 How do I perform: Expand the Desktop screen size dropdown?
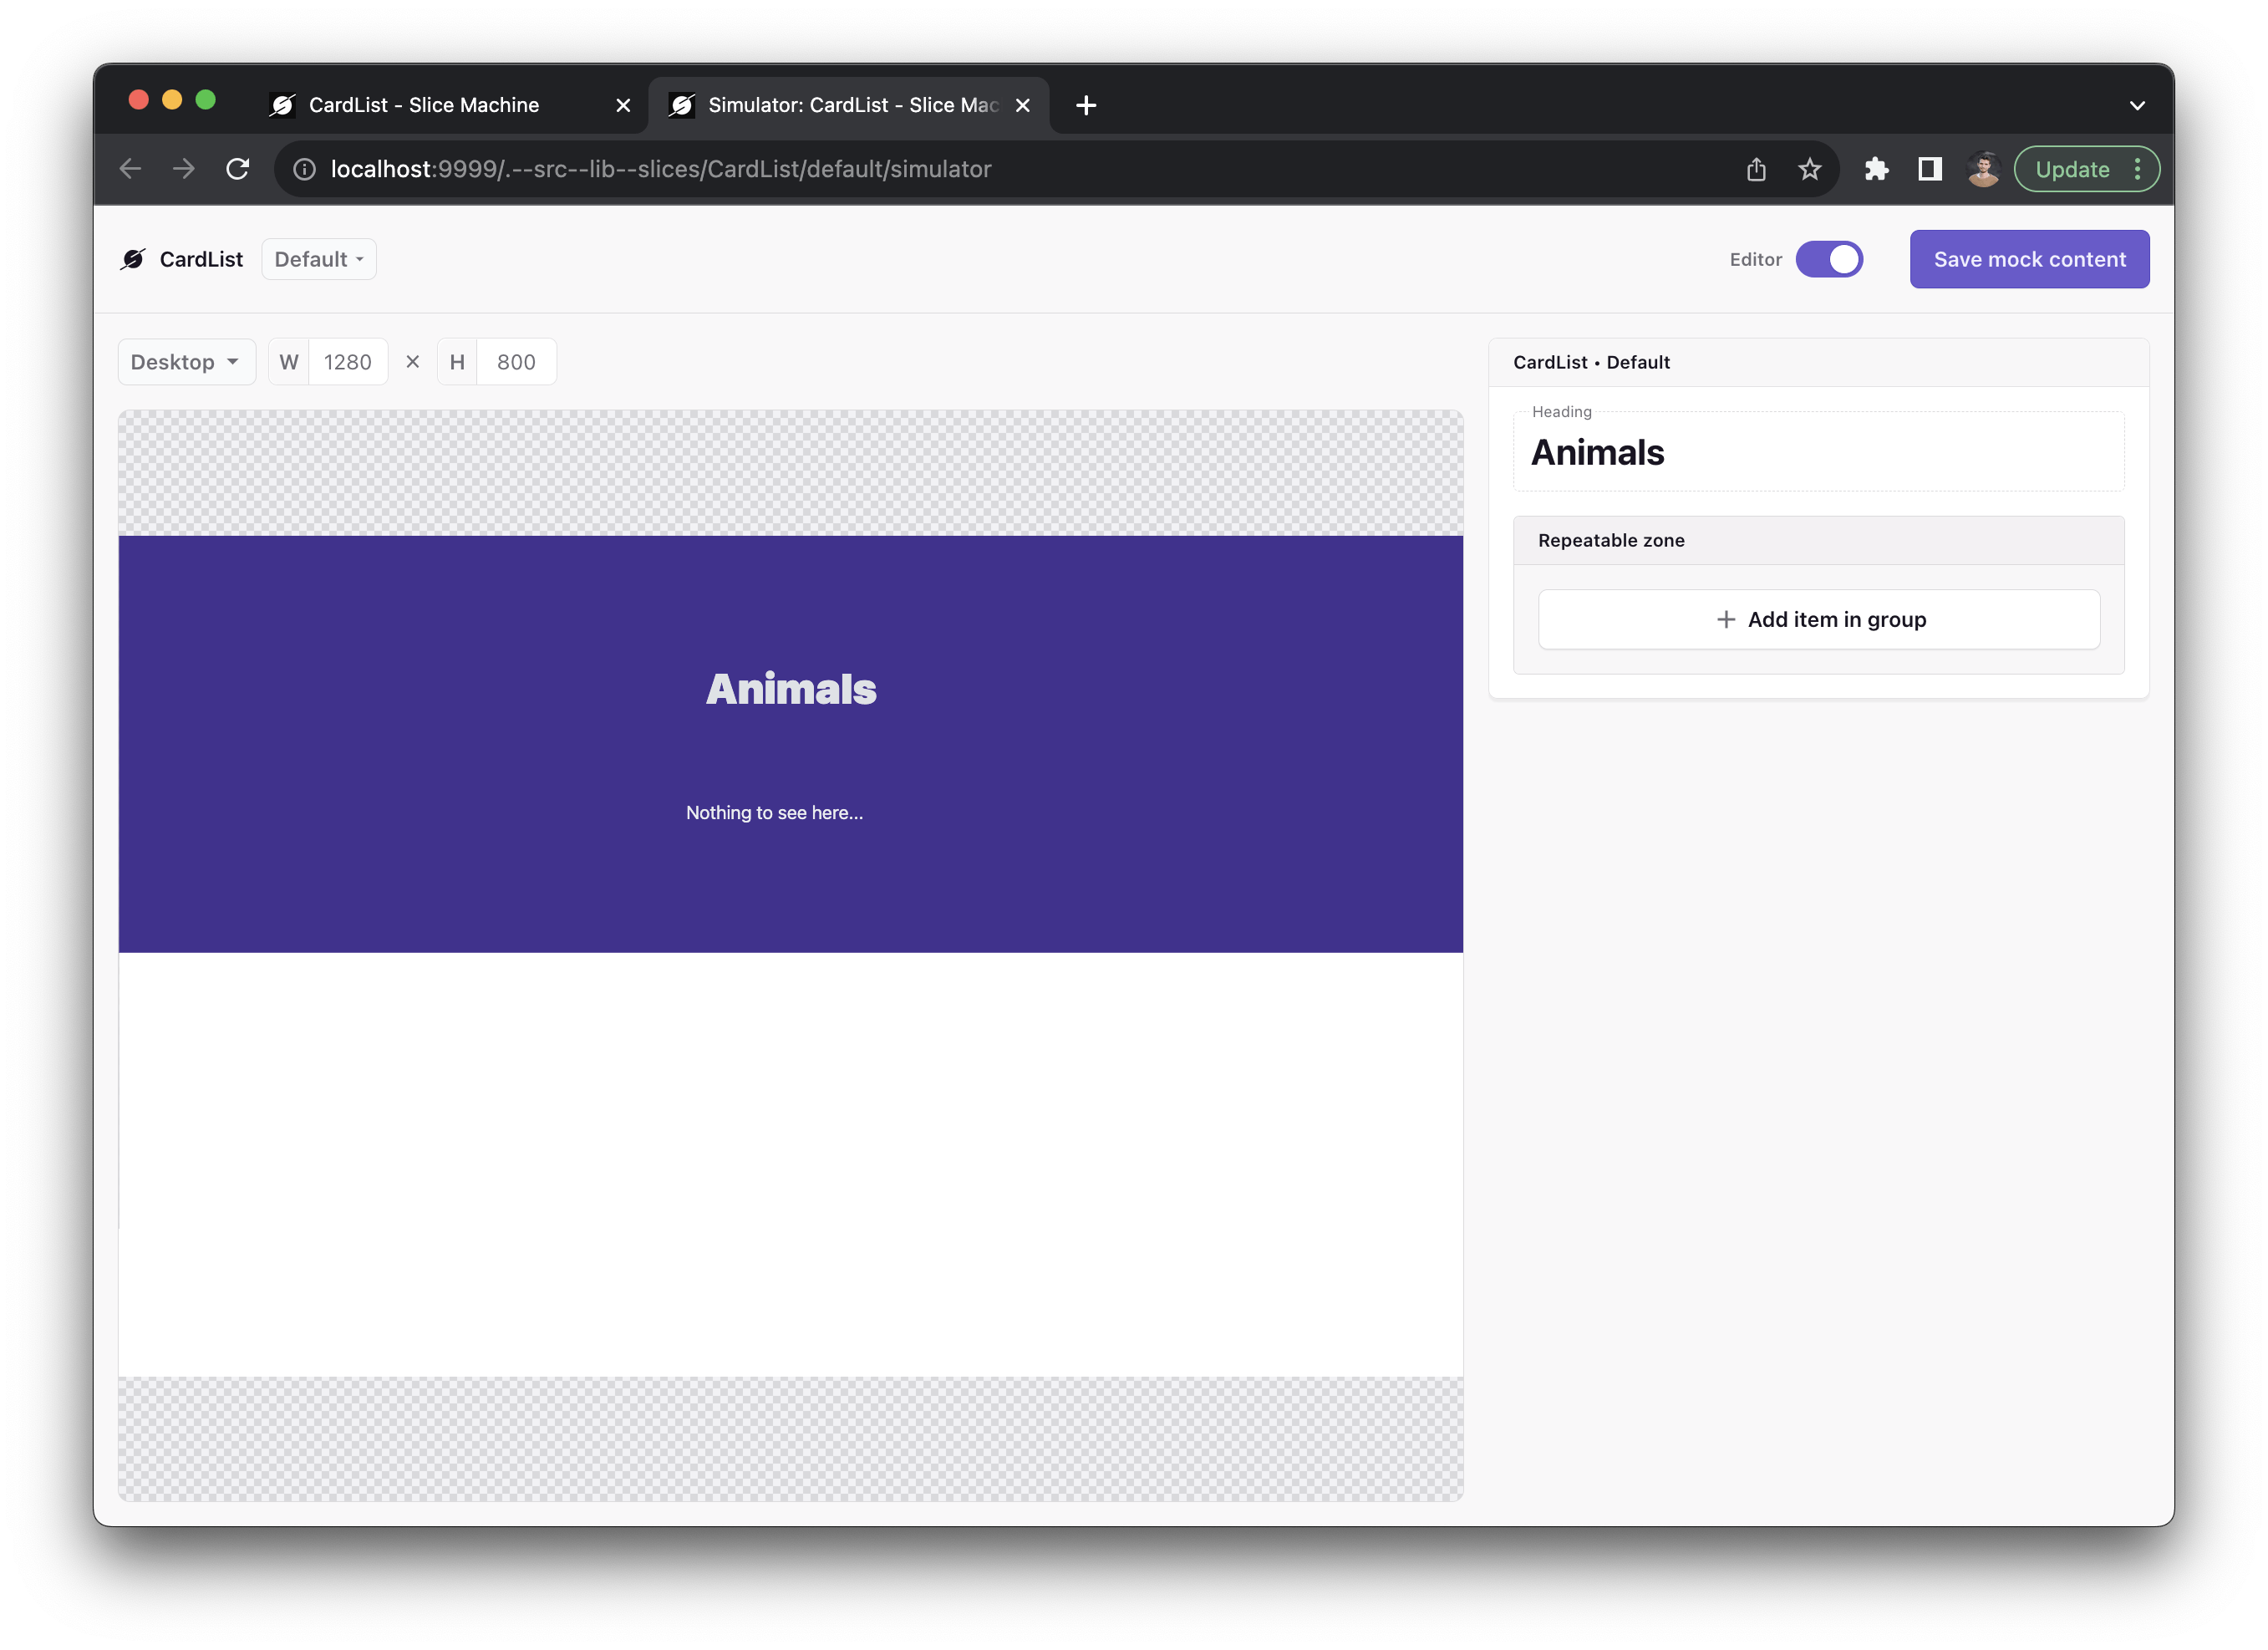point(186,362)
